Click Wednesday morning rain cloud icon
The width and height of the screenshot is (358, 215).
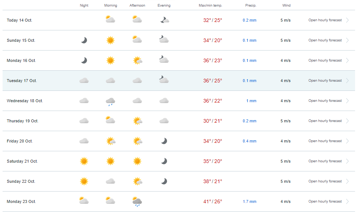point(111,101)
